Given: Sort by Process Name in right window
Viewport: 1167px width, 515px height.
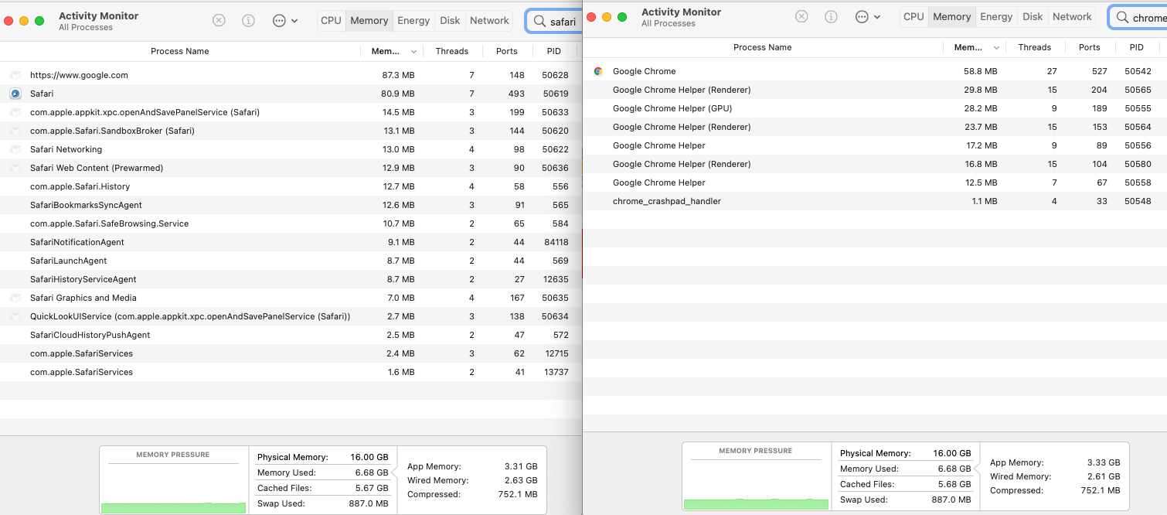Looking at the screenshot, I should 763,47.
